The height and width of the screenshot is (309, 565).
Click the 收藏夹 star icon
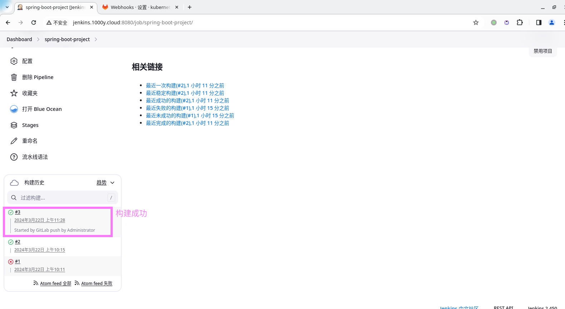coord(14,93)
